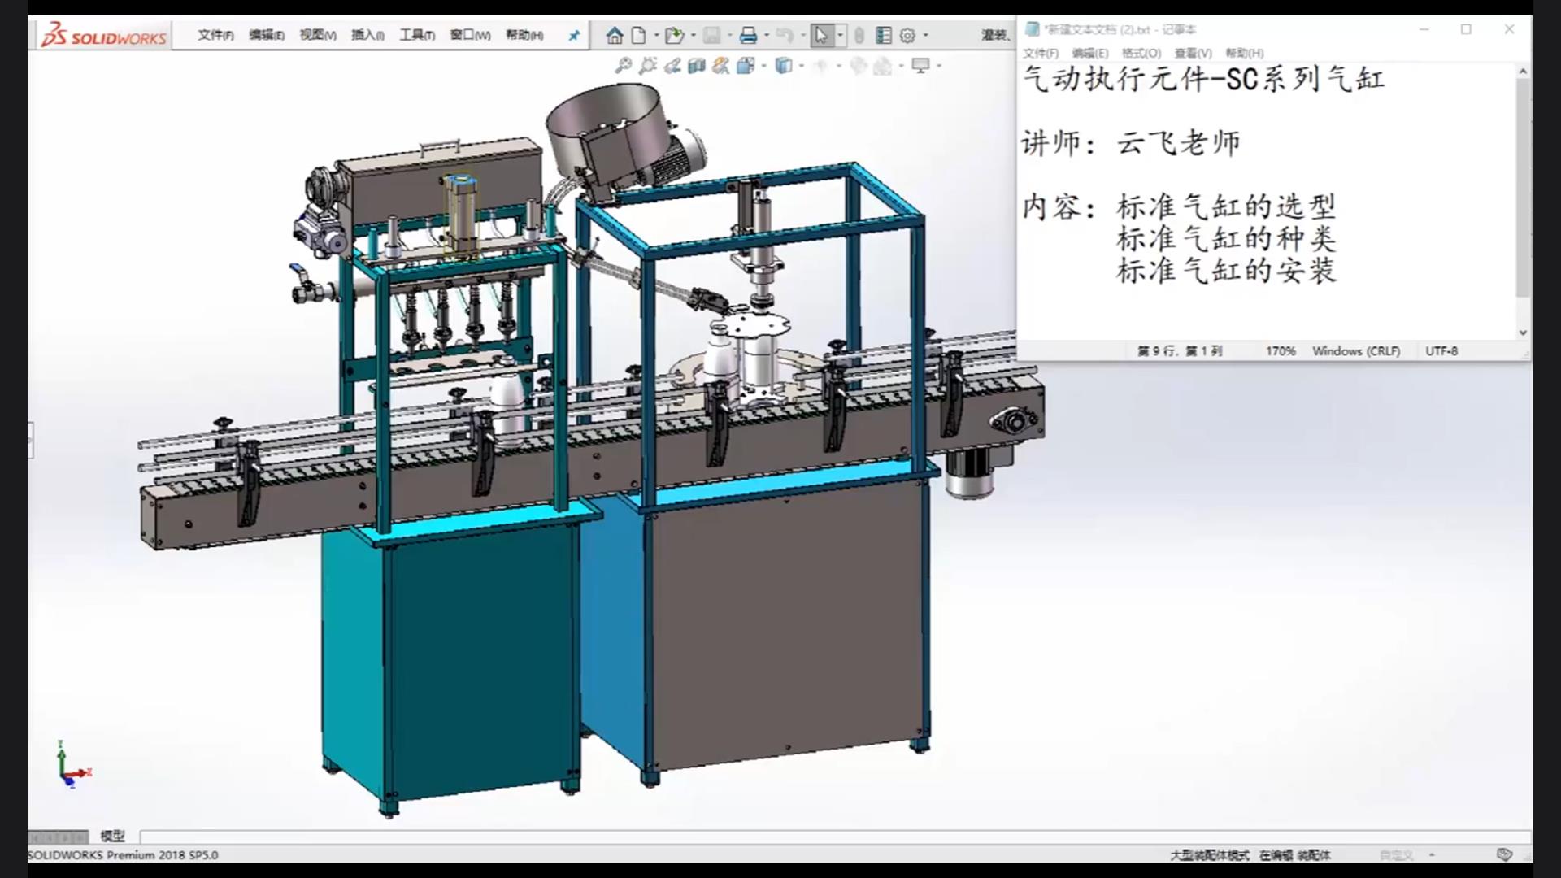This screenshot has height=878, width=1561.
Task: Click the 标准气缸的种类 line in Notepad
Action: [x=1226, y=239]
